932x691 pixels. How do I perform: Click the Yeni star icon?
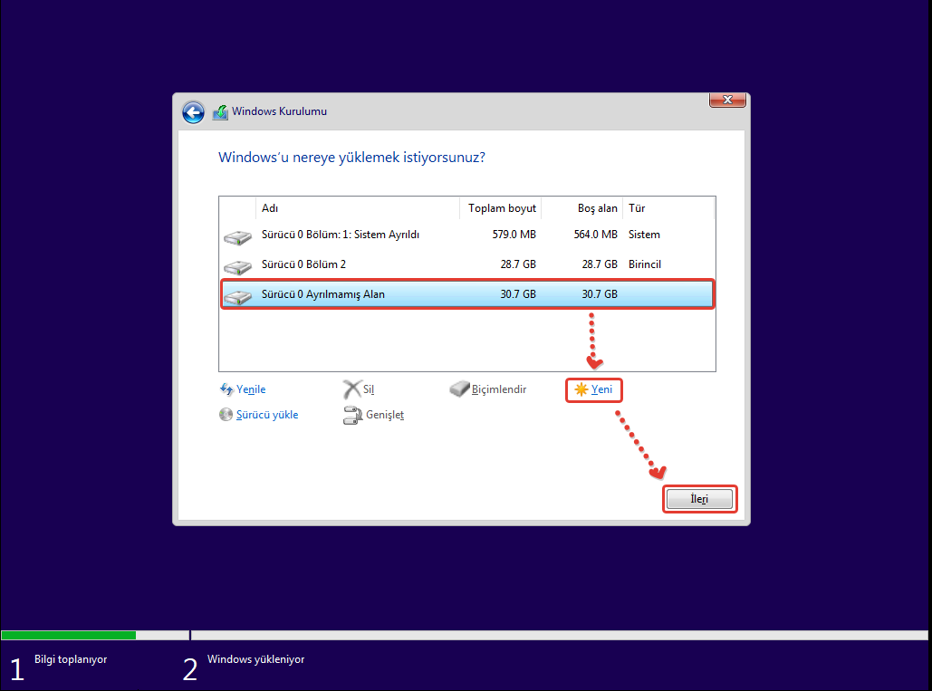581,389
